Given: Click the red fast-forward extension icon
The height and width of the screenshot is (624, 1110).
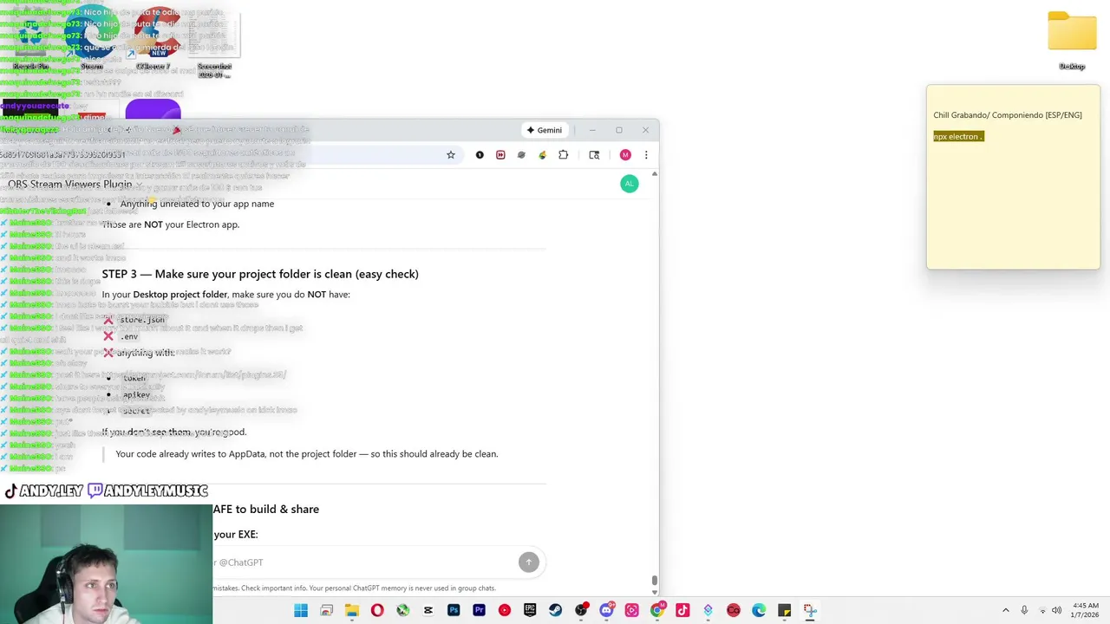Looking at the screenshot, I should (x=500, y=155).
